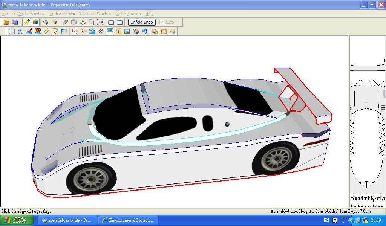Click the P.1 page icon
The height and width of the screenshot is (226, 386).
click(x=55, y=32)
